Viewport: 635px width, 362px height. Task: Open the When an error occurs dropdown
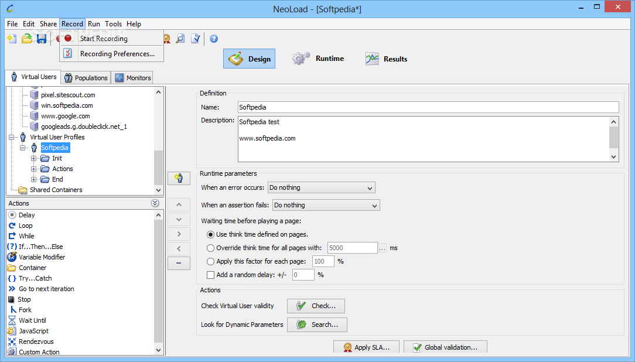pos(321,187)
